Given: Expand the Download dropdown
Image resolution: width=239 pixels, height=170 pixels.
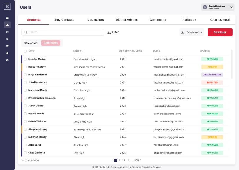Looking at the screenshot, I should click(x=192, y=32).
